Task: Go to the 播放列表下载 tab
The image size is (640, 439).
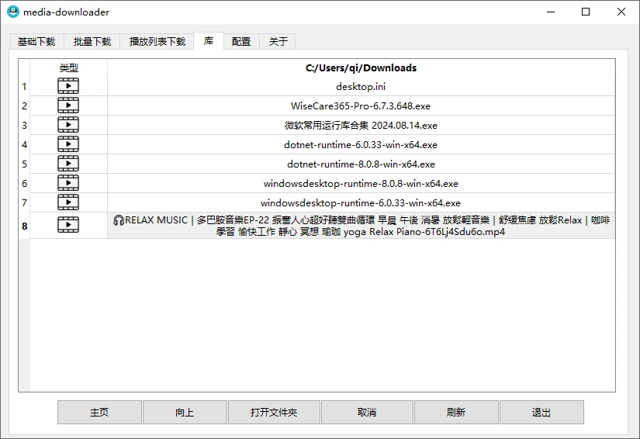Action: (x=157, y=42)
